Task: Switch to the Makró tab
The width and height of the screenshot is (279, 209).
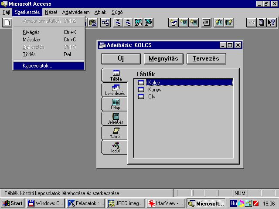Action: pos(114,133)
